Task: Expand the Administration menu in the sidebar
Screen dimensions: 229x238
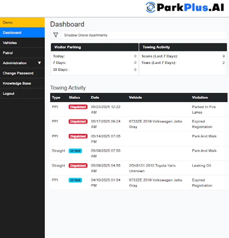Action: [x=14, y=63]
